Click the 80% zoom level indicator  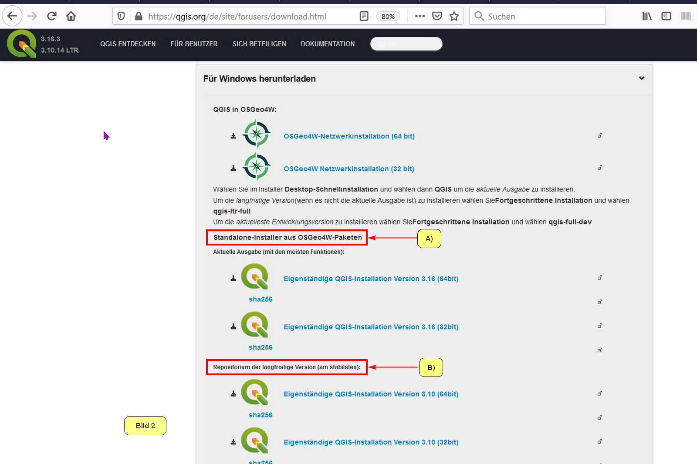click(x=388, y=17)
